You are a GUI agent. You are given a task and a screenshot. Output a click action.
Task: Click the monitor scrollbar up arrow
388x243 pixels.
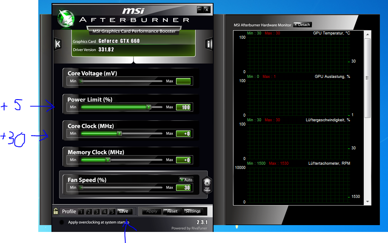368,34
